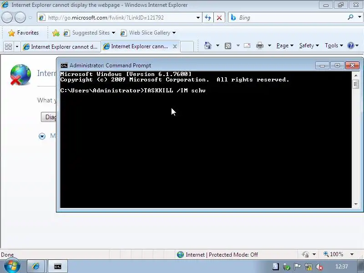Open search provider dropdown arrow
Screen dimensions: 364x273
(x=359, y=17)
